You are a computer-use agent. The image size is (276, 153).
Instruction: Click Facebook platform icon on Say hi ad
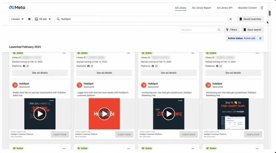(x=217, y=66)
